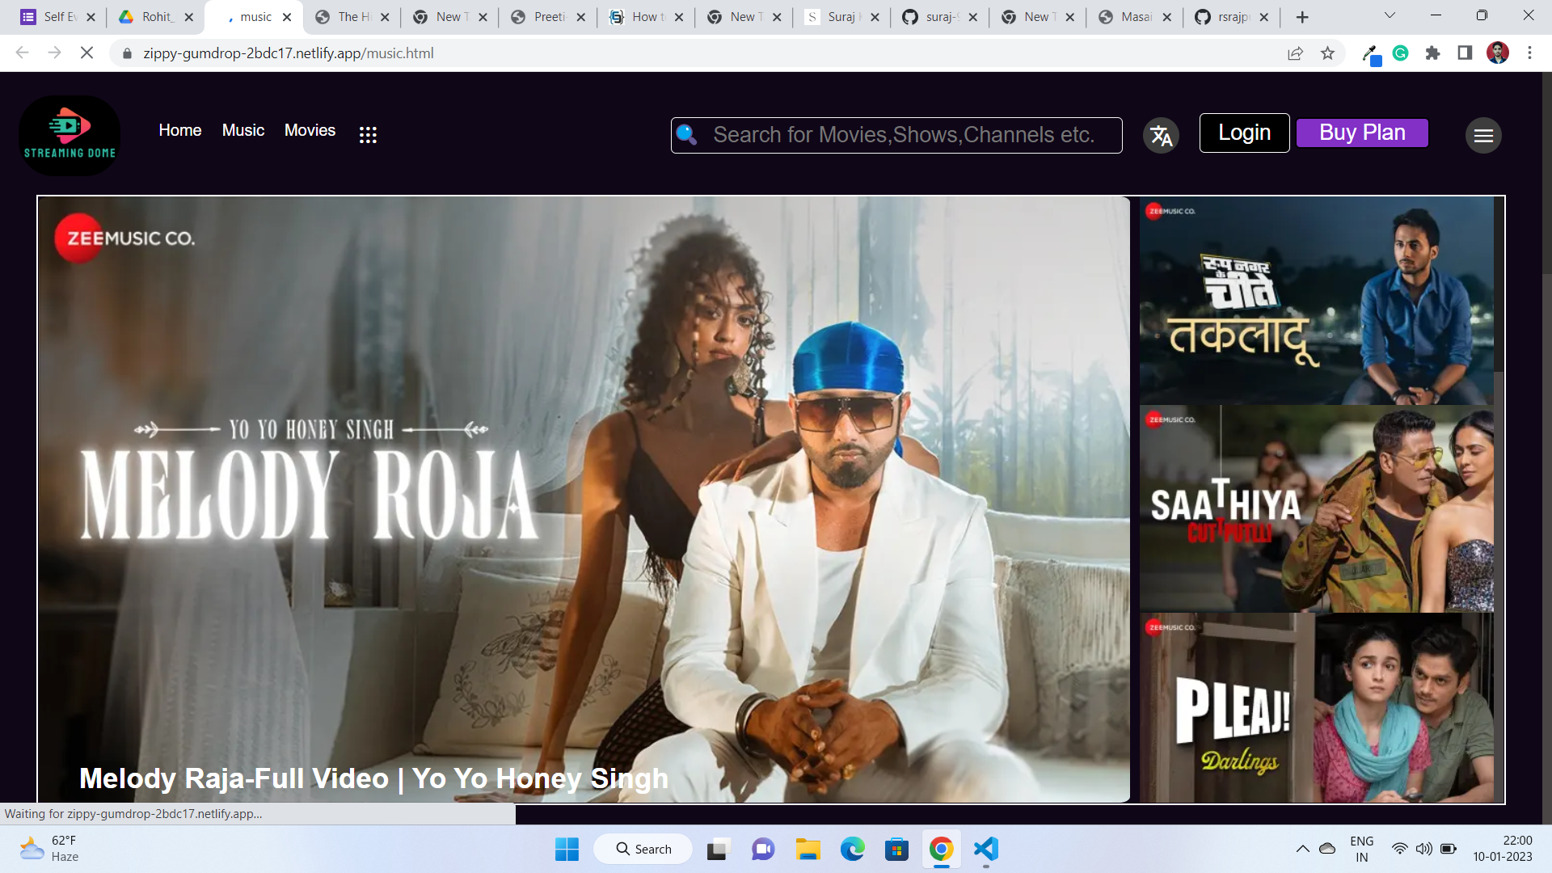Open the clock showing 22:00
This screenshot has height=873, width=1552.
(x=1502, y=849)
